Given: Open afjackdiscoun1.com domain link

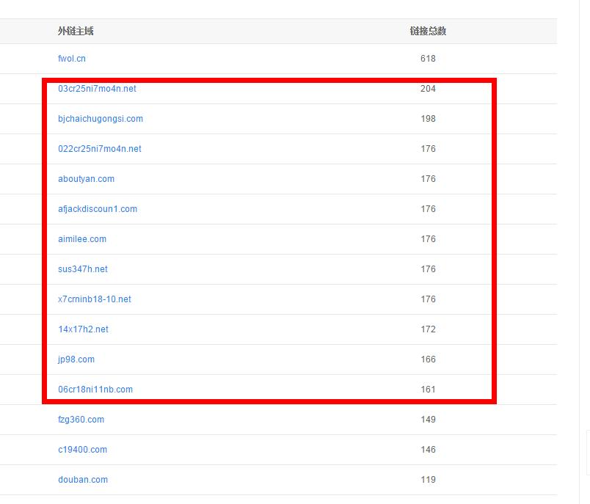Looking at the screenshot, I should 98,209.
